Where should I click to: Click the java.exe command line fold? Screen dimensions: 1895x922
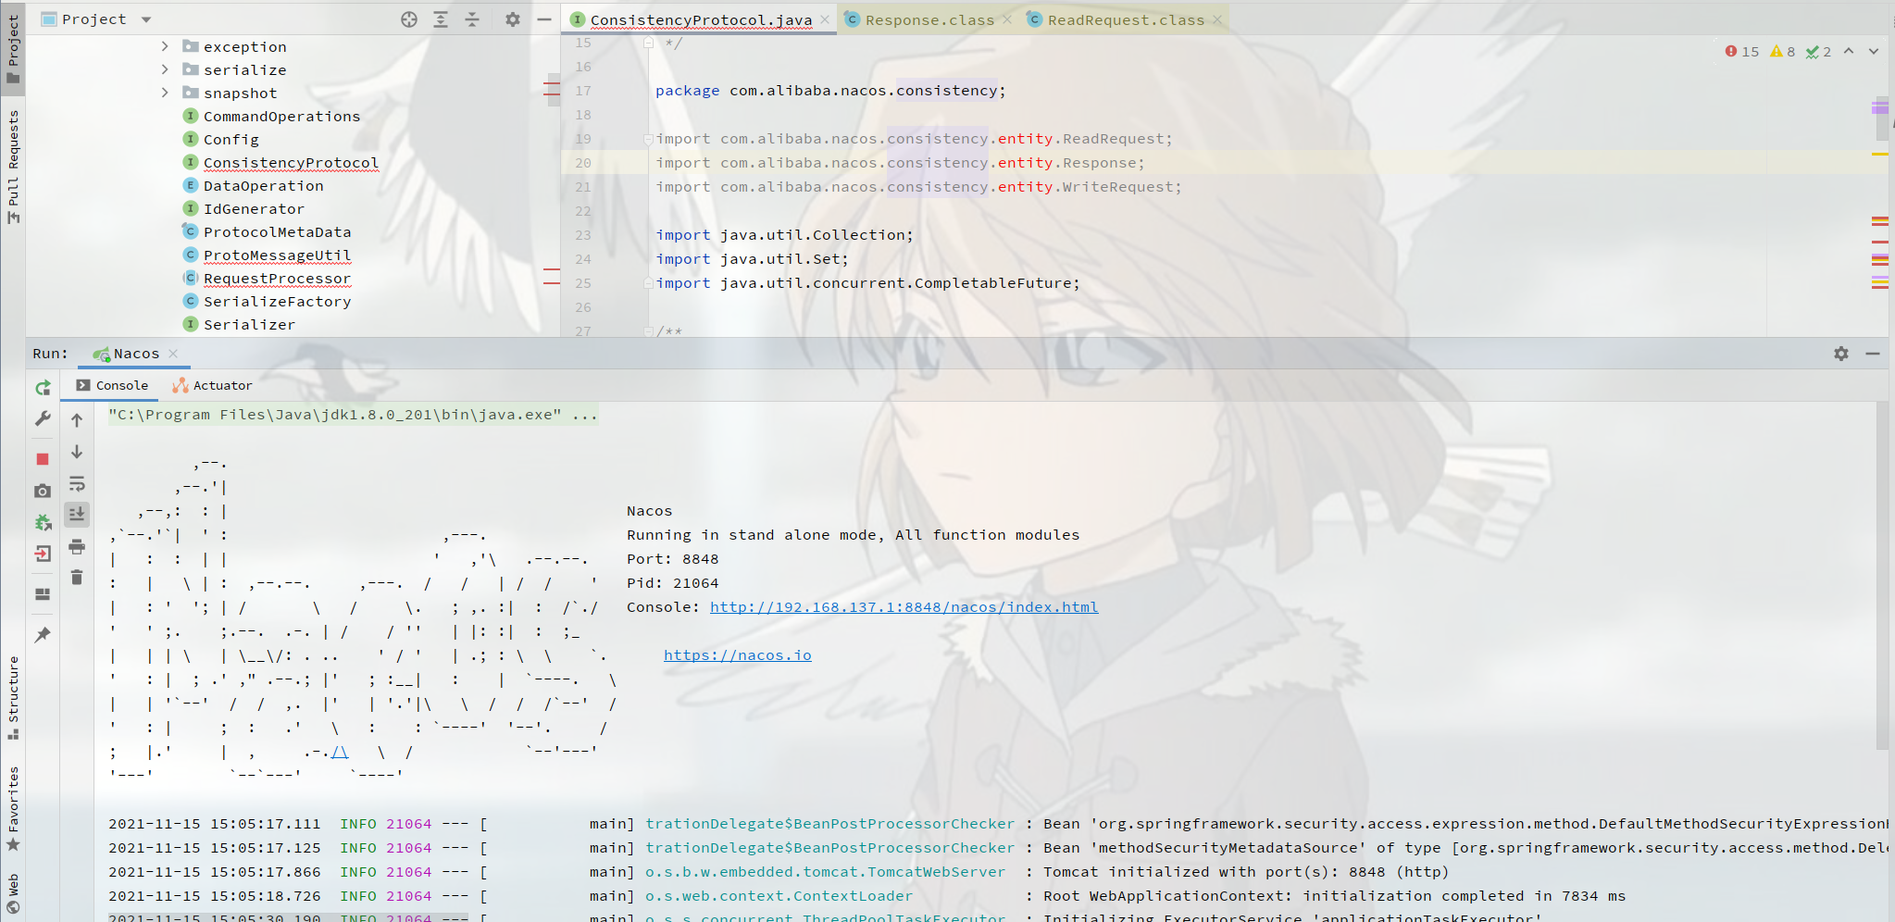click(352, 415)
